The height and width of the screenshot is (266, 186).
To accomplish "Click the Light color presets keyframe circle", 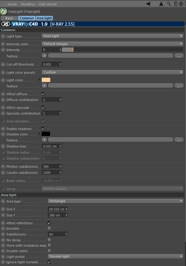I will (3, 73).
